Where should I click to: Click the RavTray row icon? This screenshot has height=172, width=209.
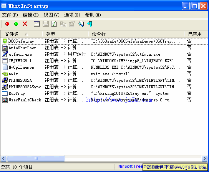pos(5,93)
